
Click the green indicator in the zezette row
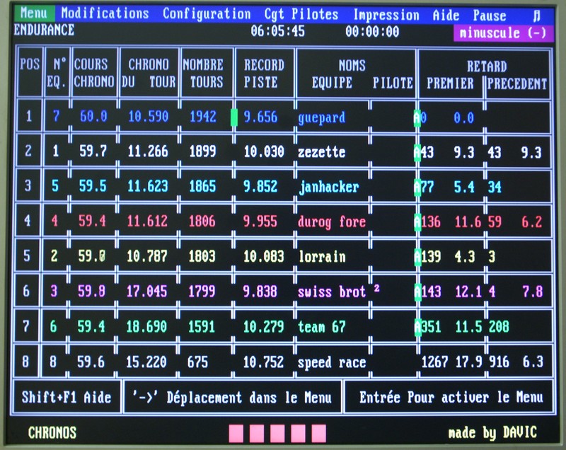pos(417,152)
